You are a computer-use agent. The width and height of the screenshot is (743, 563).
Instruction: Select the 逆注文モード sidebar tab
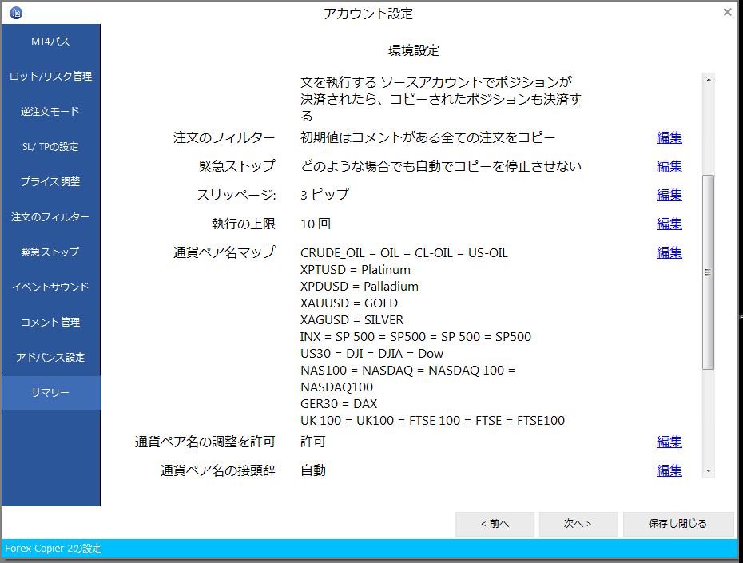(x=50, y=112)
